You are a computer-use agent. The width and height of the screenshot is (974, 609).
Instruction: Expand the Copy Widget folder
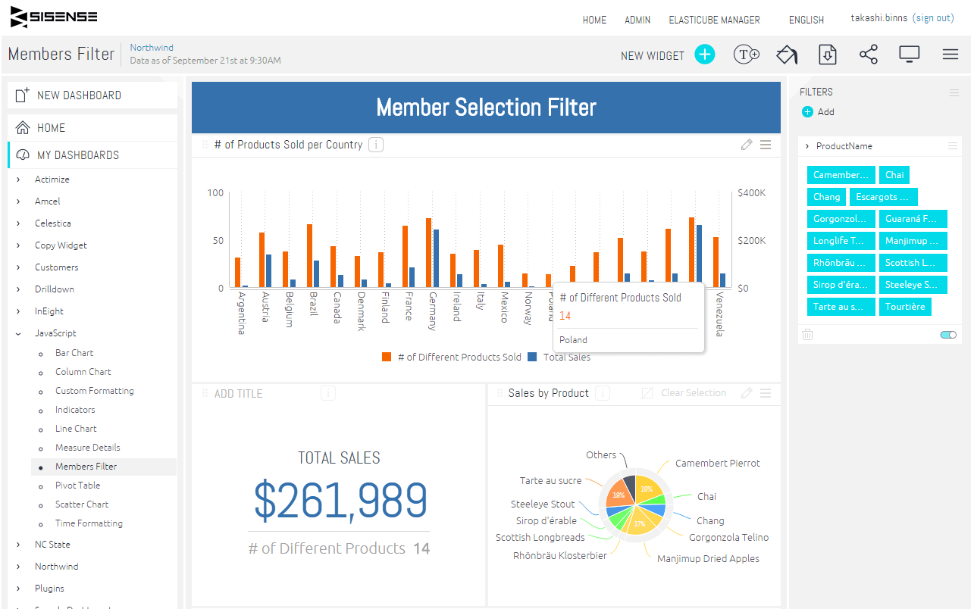[x=18, y=245]
